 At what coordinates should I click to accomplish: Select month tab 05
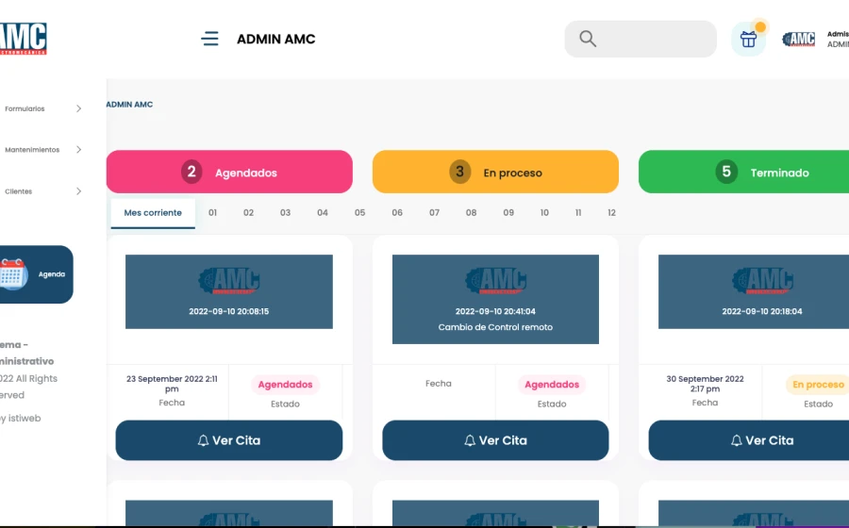click(x=360, y=213)
